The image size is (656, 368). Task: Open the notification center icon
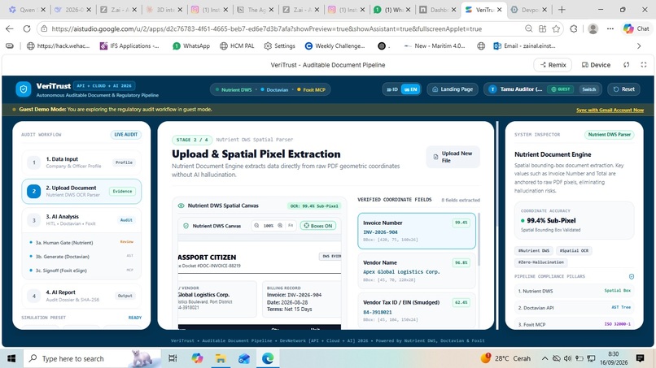[640, 358]
